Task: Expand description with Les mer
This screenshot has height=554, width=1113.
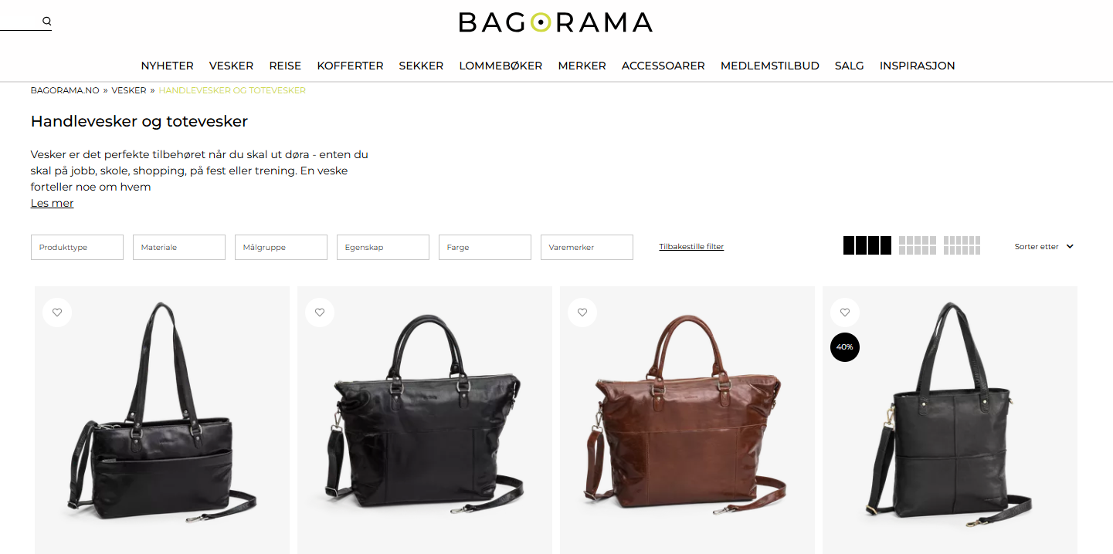Action: coord(52,203)
